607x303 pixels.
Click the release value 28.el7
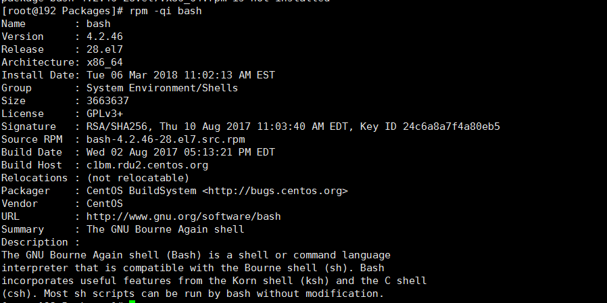(105, 49)
